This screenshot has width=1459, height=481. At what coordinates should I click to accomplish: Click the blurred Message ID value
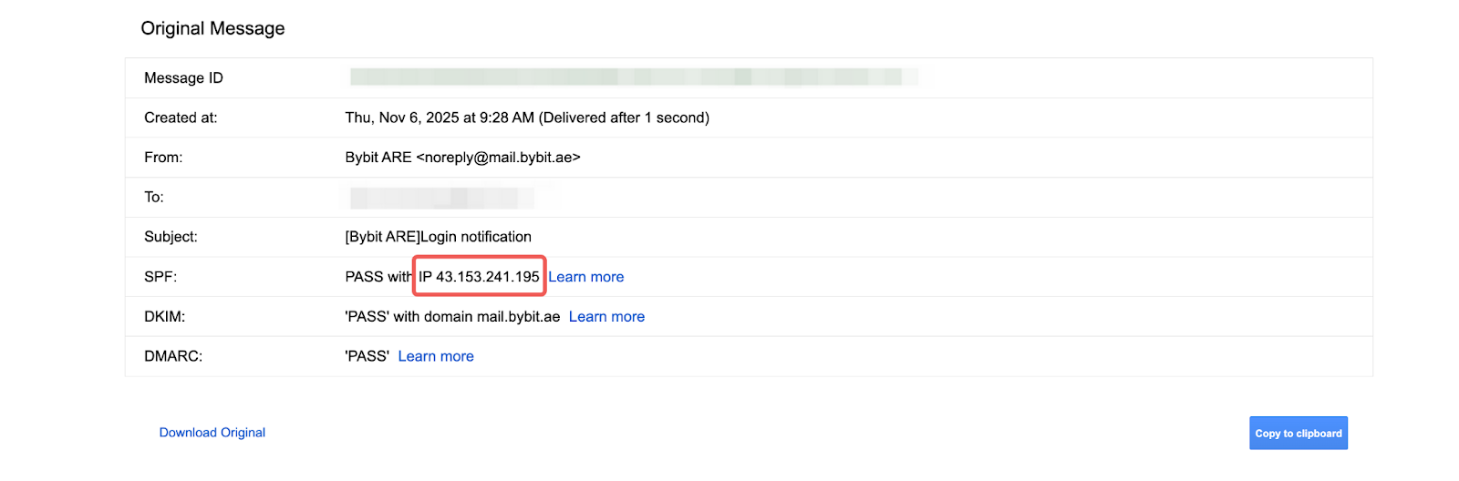[633, 77]
